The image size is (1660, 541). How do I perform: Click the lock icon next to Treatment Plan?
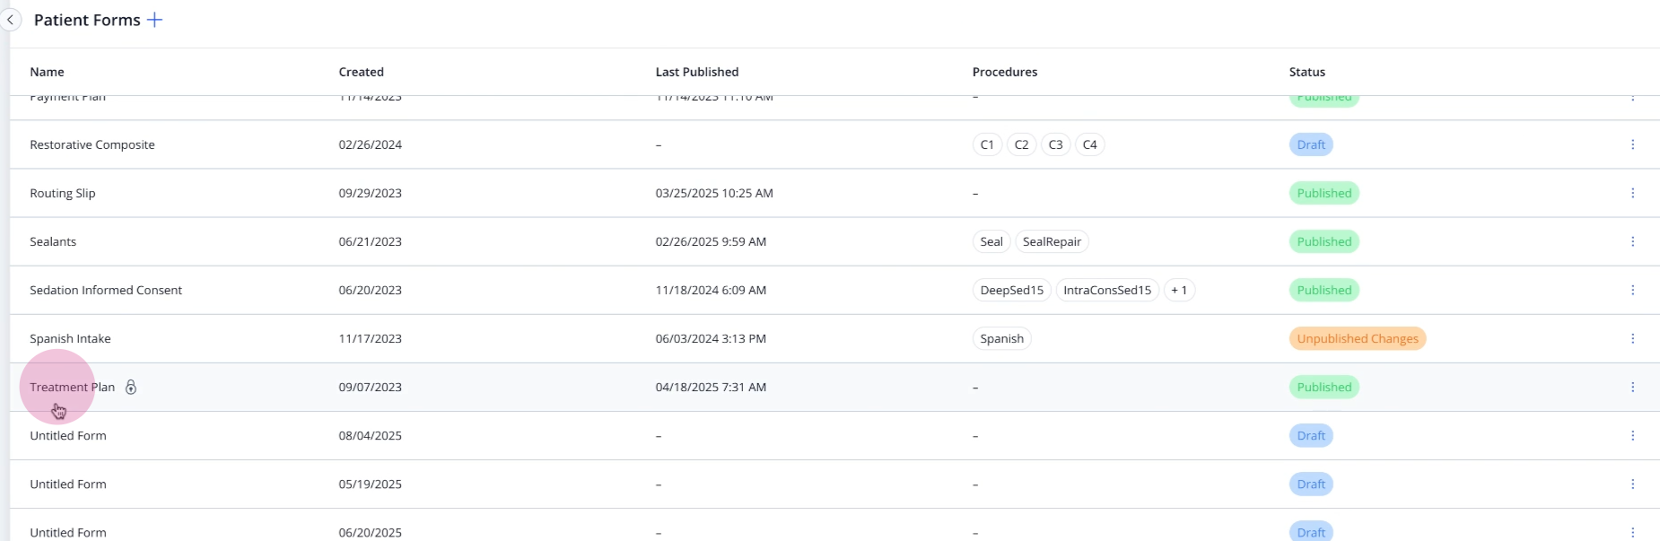[x=131, y=388]
